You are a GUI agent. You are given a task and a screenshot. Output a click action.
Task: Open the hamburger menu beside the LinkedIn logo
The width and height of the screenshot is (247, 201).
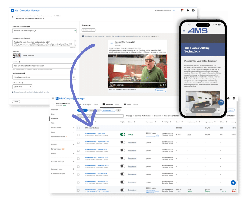(53, 98)
